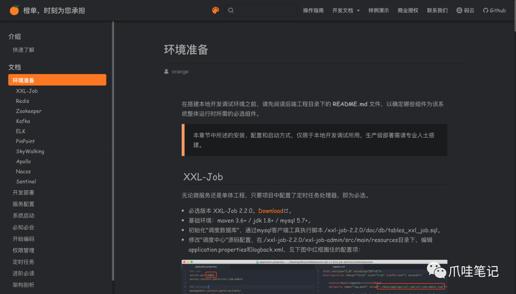Click the author name orange
The width and height of the screenshot is (516, 294).
tap(180, 71)
